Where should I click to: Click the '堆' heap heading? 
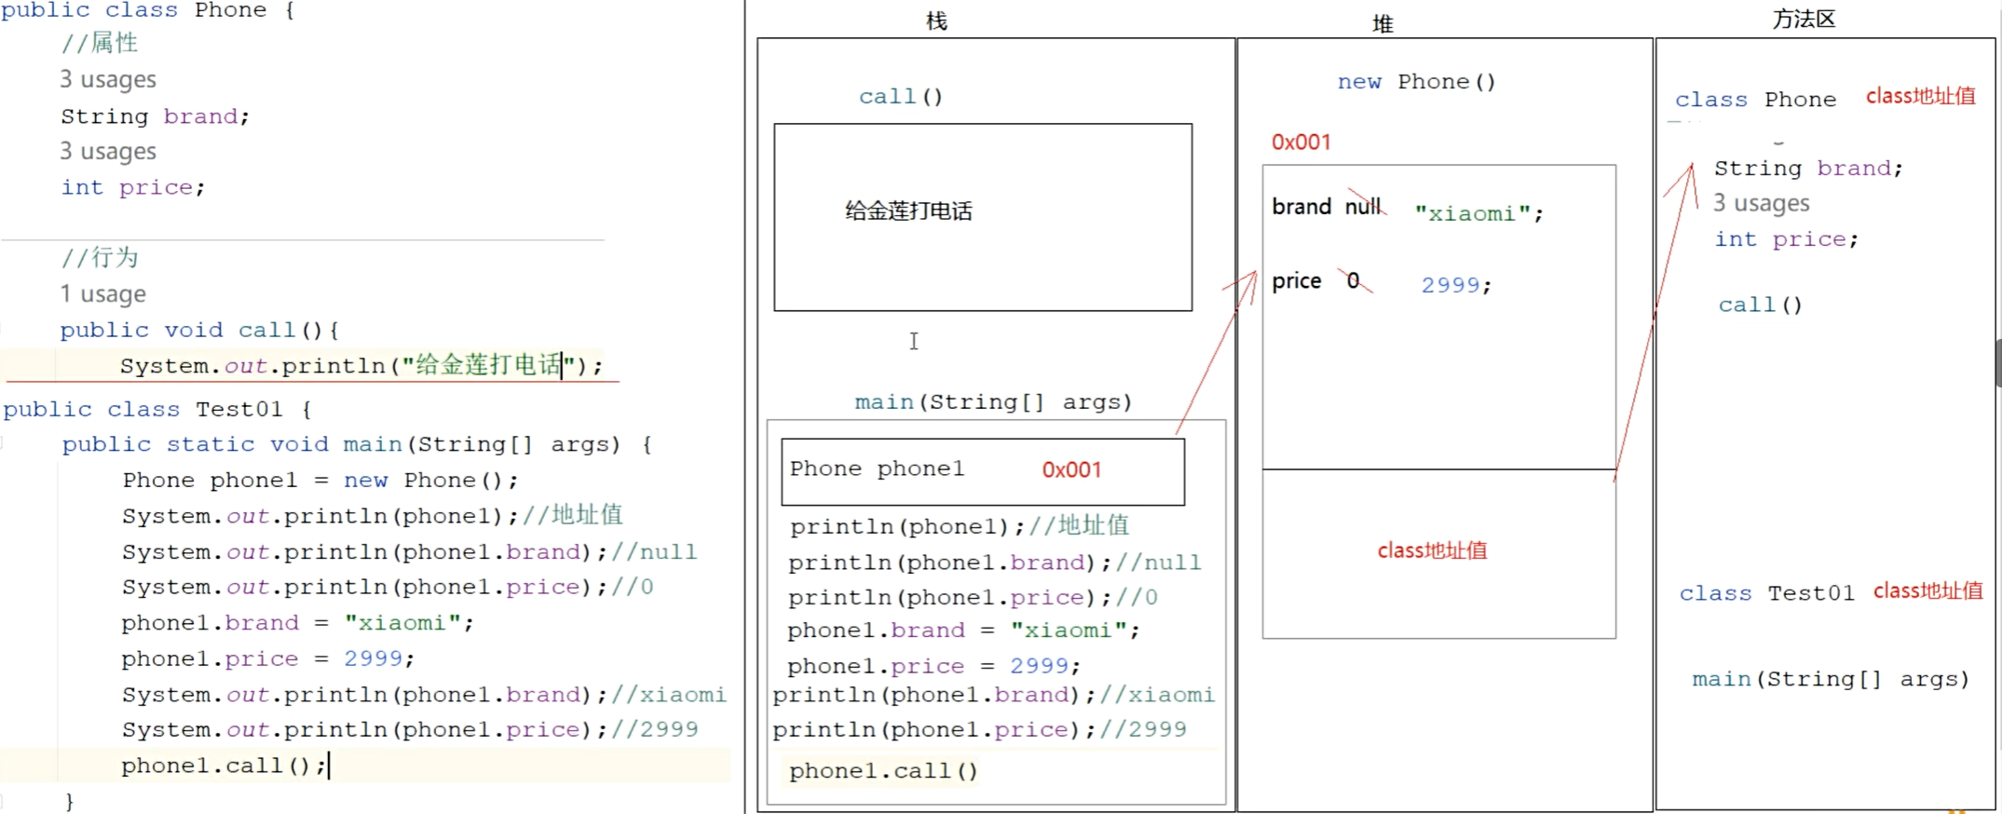[x=1382, y=24]
